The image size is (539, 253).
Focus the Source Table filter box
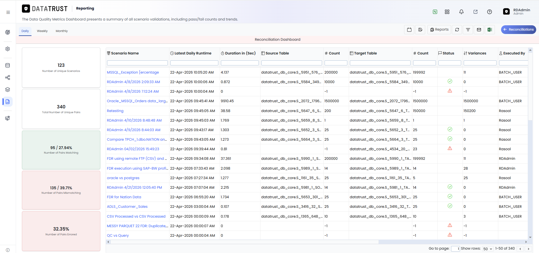[x=292, y=63]
